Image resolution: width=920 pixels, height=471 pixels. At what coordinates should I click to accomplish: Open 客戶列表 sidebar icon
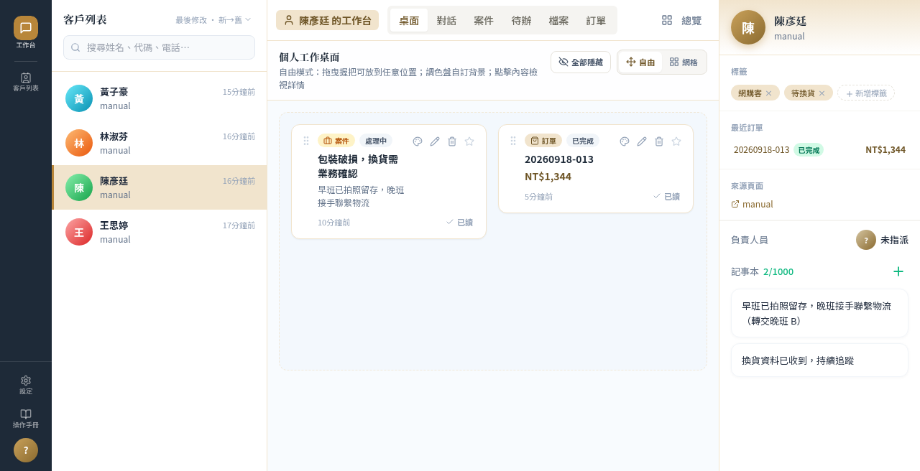pos(26,82)
